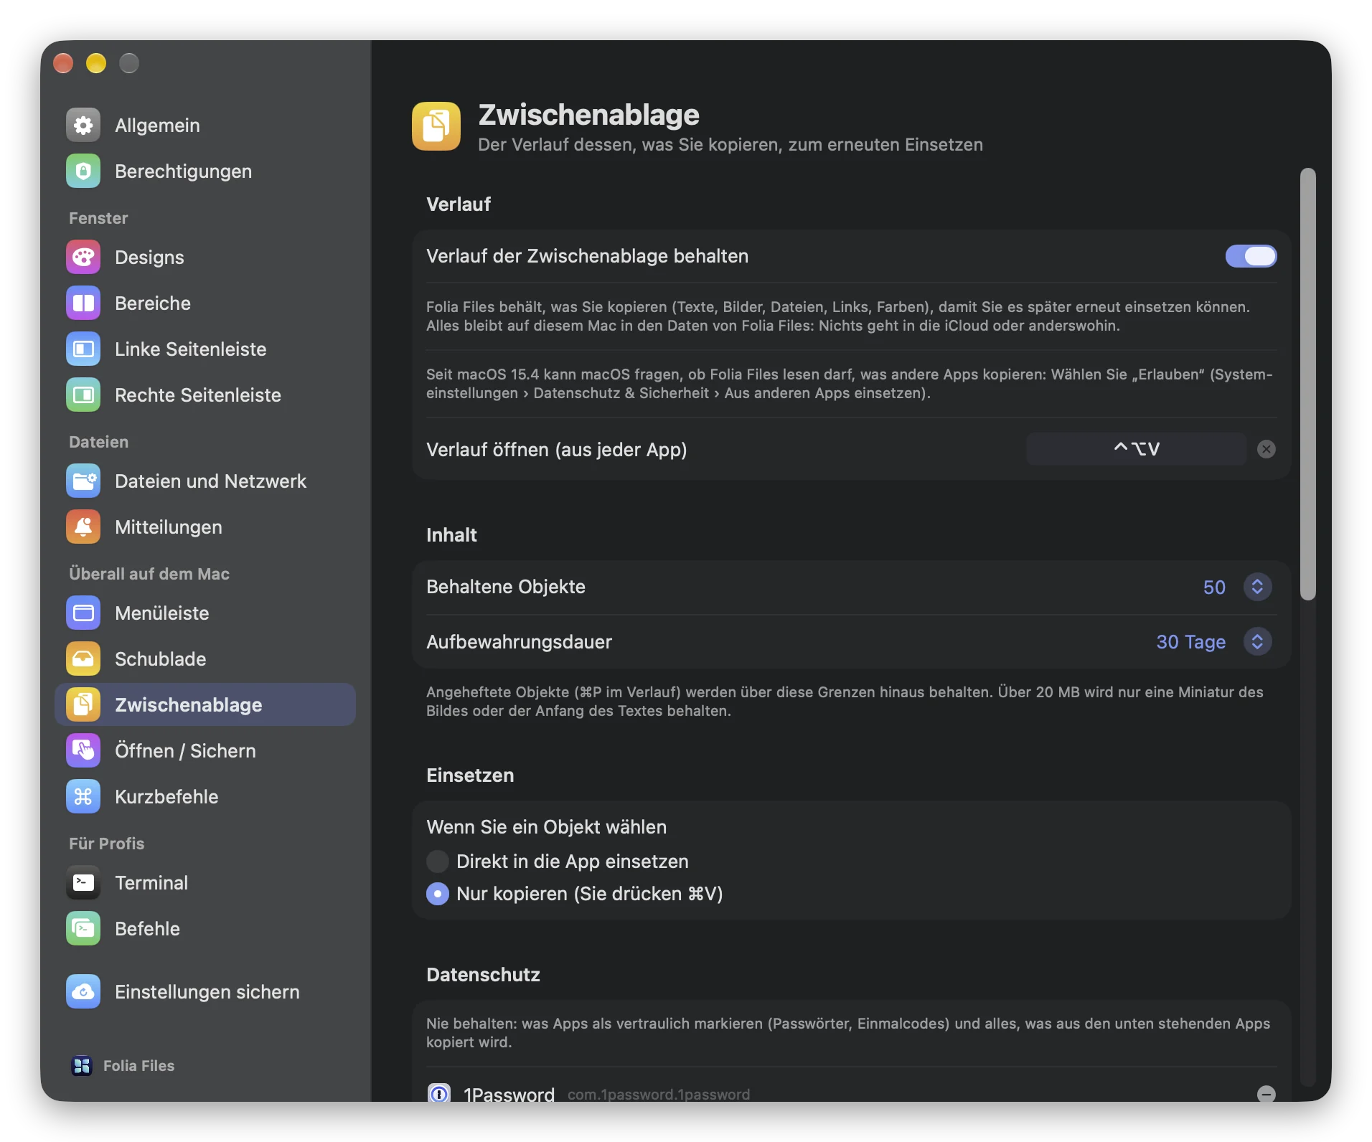The width and height of the screenshot is (1372, 1142).
Task: Clear the Verlauf öffnen shortcut
Action: coord(1267,449)
